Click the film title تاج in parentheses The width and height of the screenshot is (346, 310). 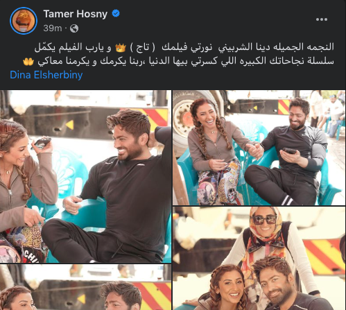click(143, 47)
